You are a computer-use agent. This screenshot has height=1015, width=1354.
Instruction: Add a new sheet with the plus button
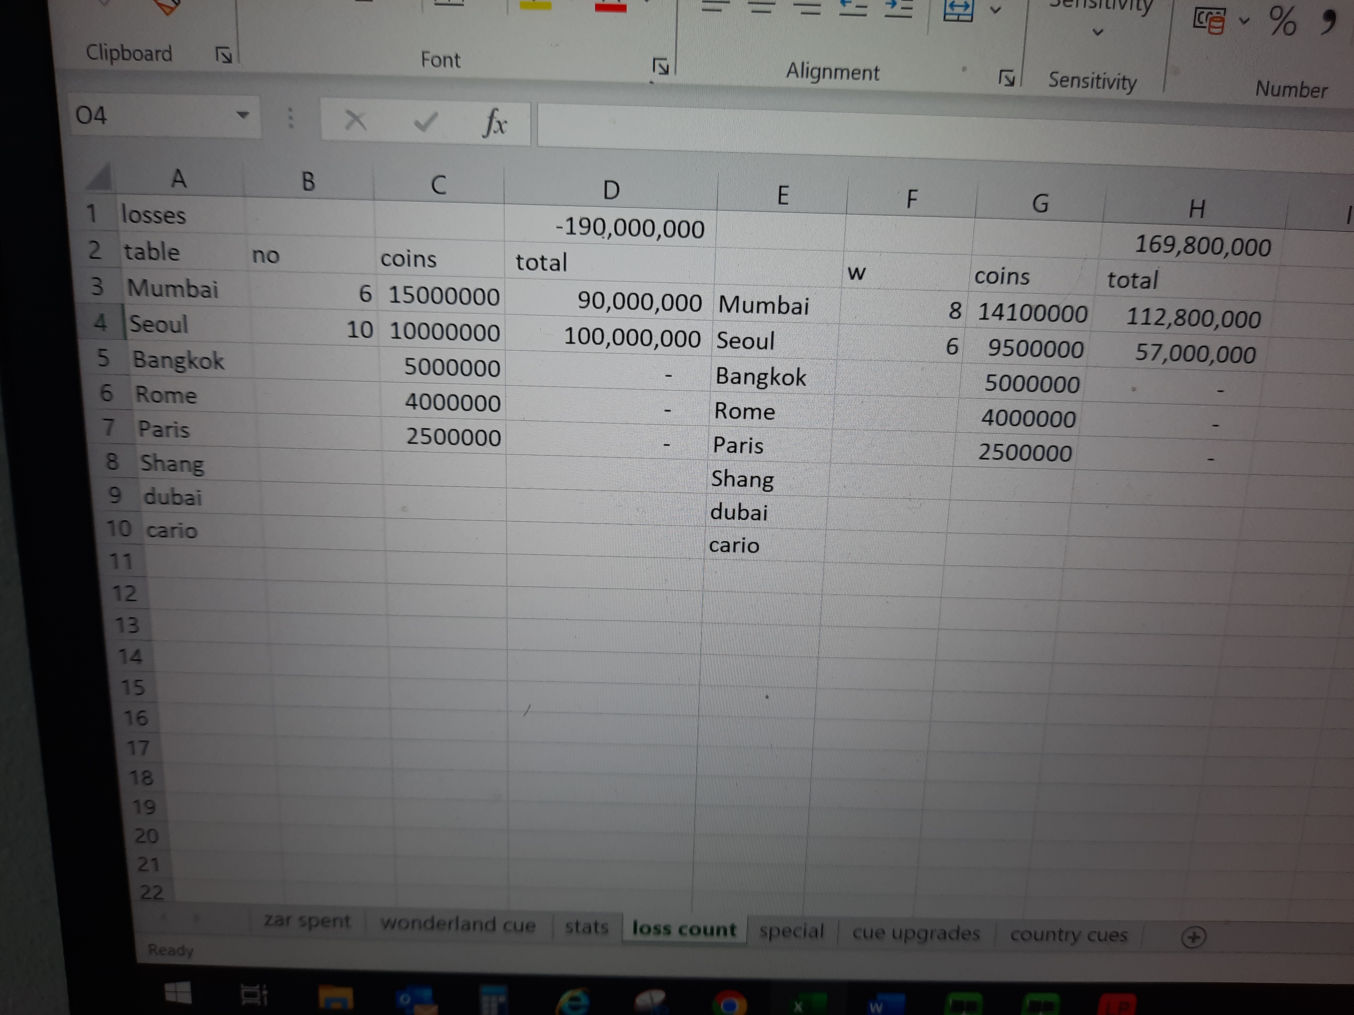click(x=1193, y=937)
